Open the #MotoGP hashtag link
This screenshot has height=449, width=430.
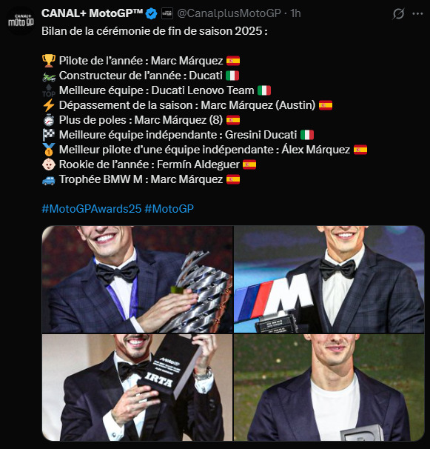pos(169,209)
